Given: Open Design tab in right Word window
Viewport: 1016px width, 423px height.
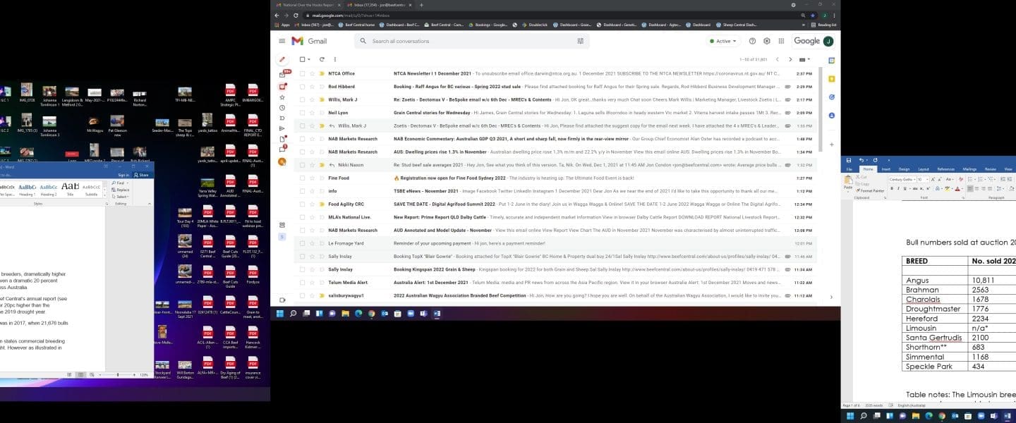Looking at the screenshot, I should pos(904,169).
